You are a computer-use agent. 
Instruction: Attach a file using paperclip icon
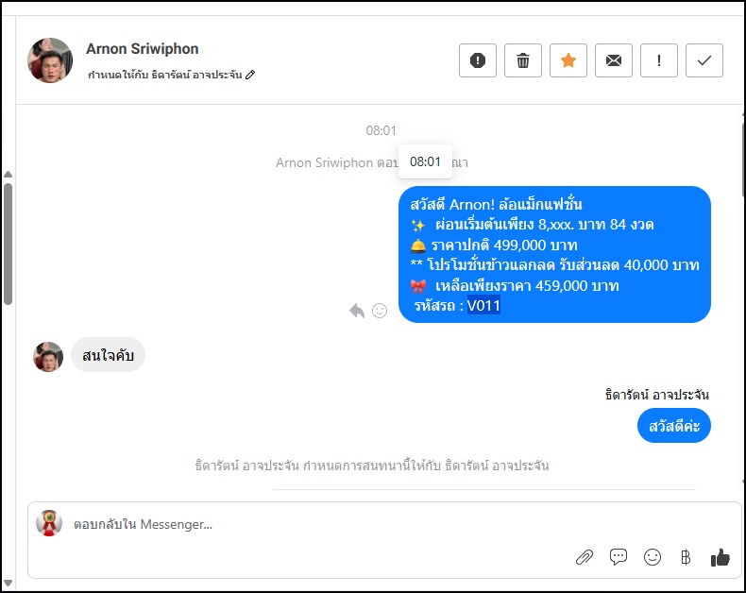point(585,557)
